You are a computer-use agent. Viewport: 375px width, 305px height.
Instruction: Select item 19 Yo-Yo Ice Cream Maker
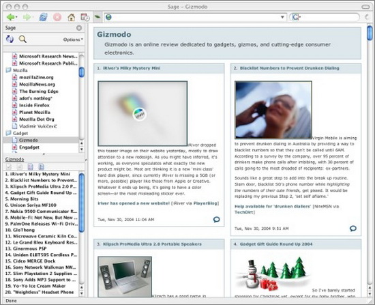(35, 286)
